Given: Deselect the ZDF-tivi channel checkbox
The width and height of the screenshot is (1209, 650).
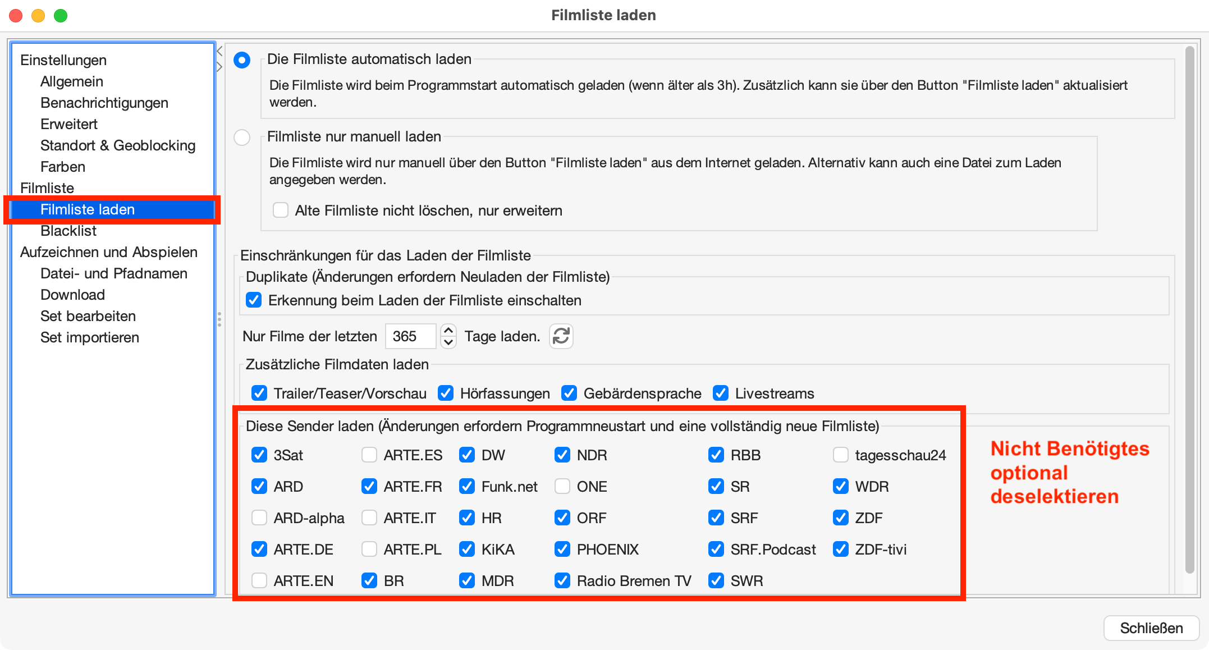Looking at the screenshot, I should (841, 550).
